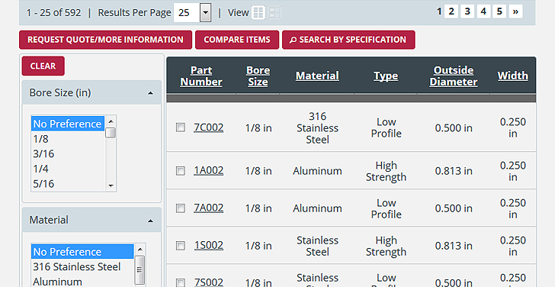Select 1/4 in Bore Size list
The image size is (555, 287).
tap(68, 169)
